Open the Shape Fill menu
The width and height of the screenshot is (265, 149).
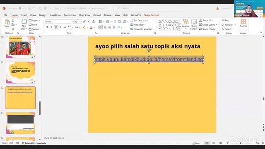pyautogui.click(x=206, y=20)
